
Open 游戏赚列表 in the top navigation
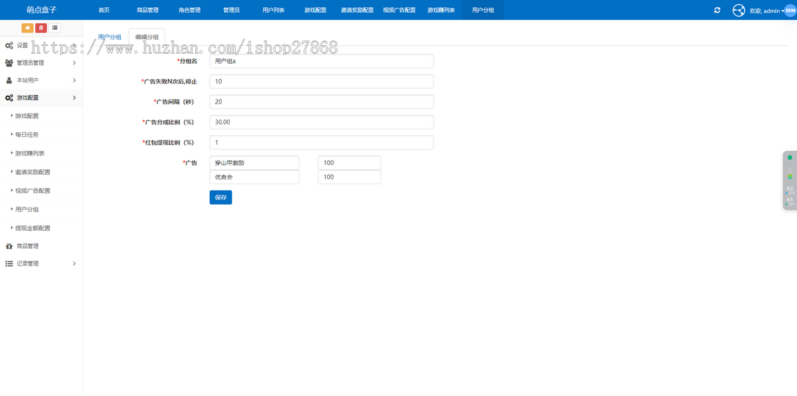441,10
